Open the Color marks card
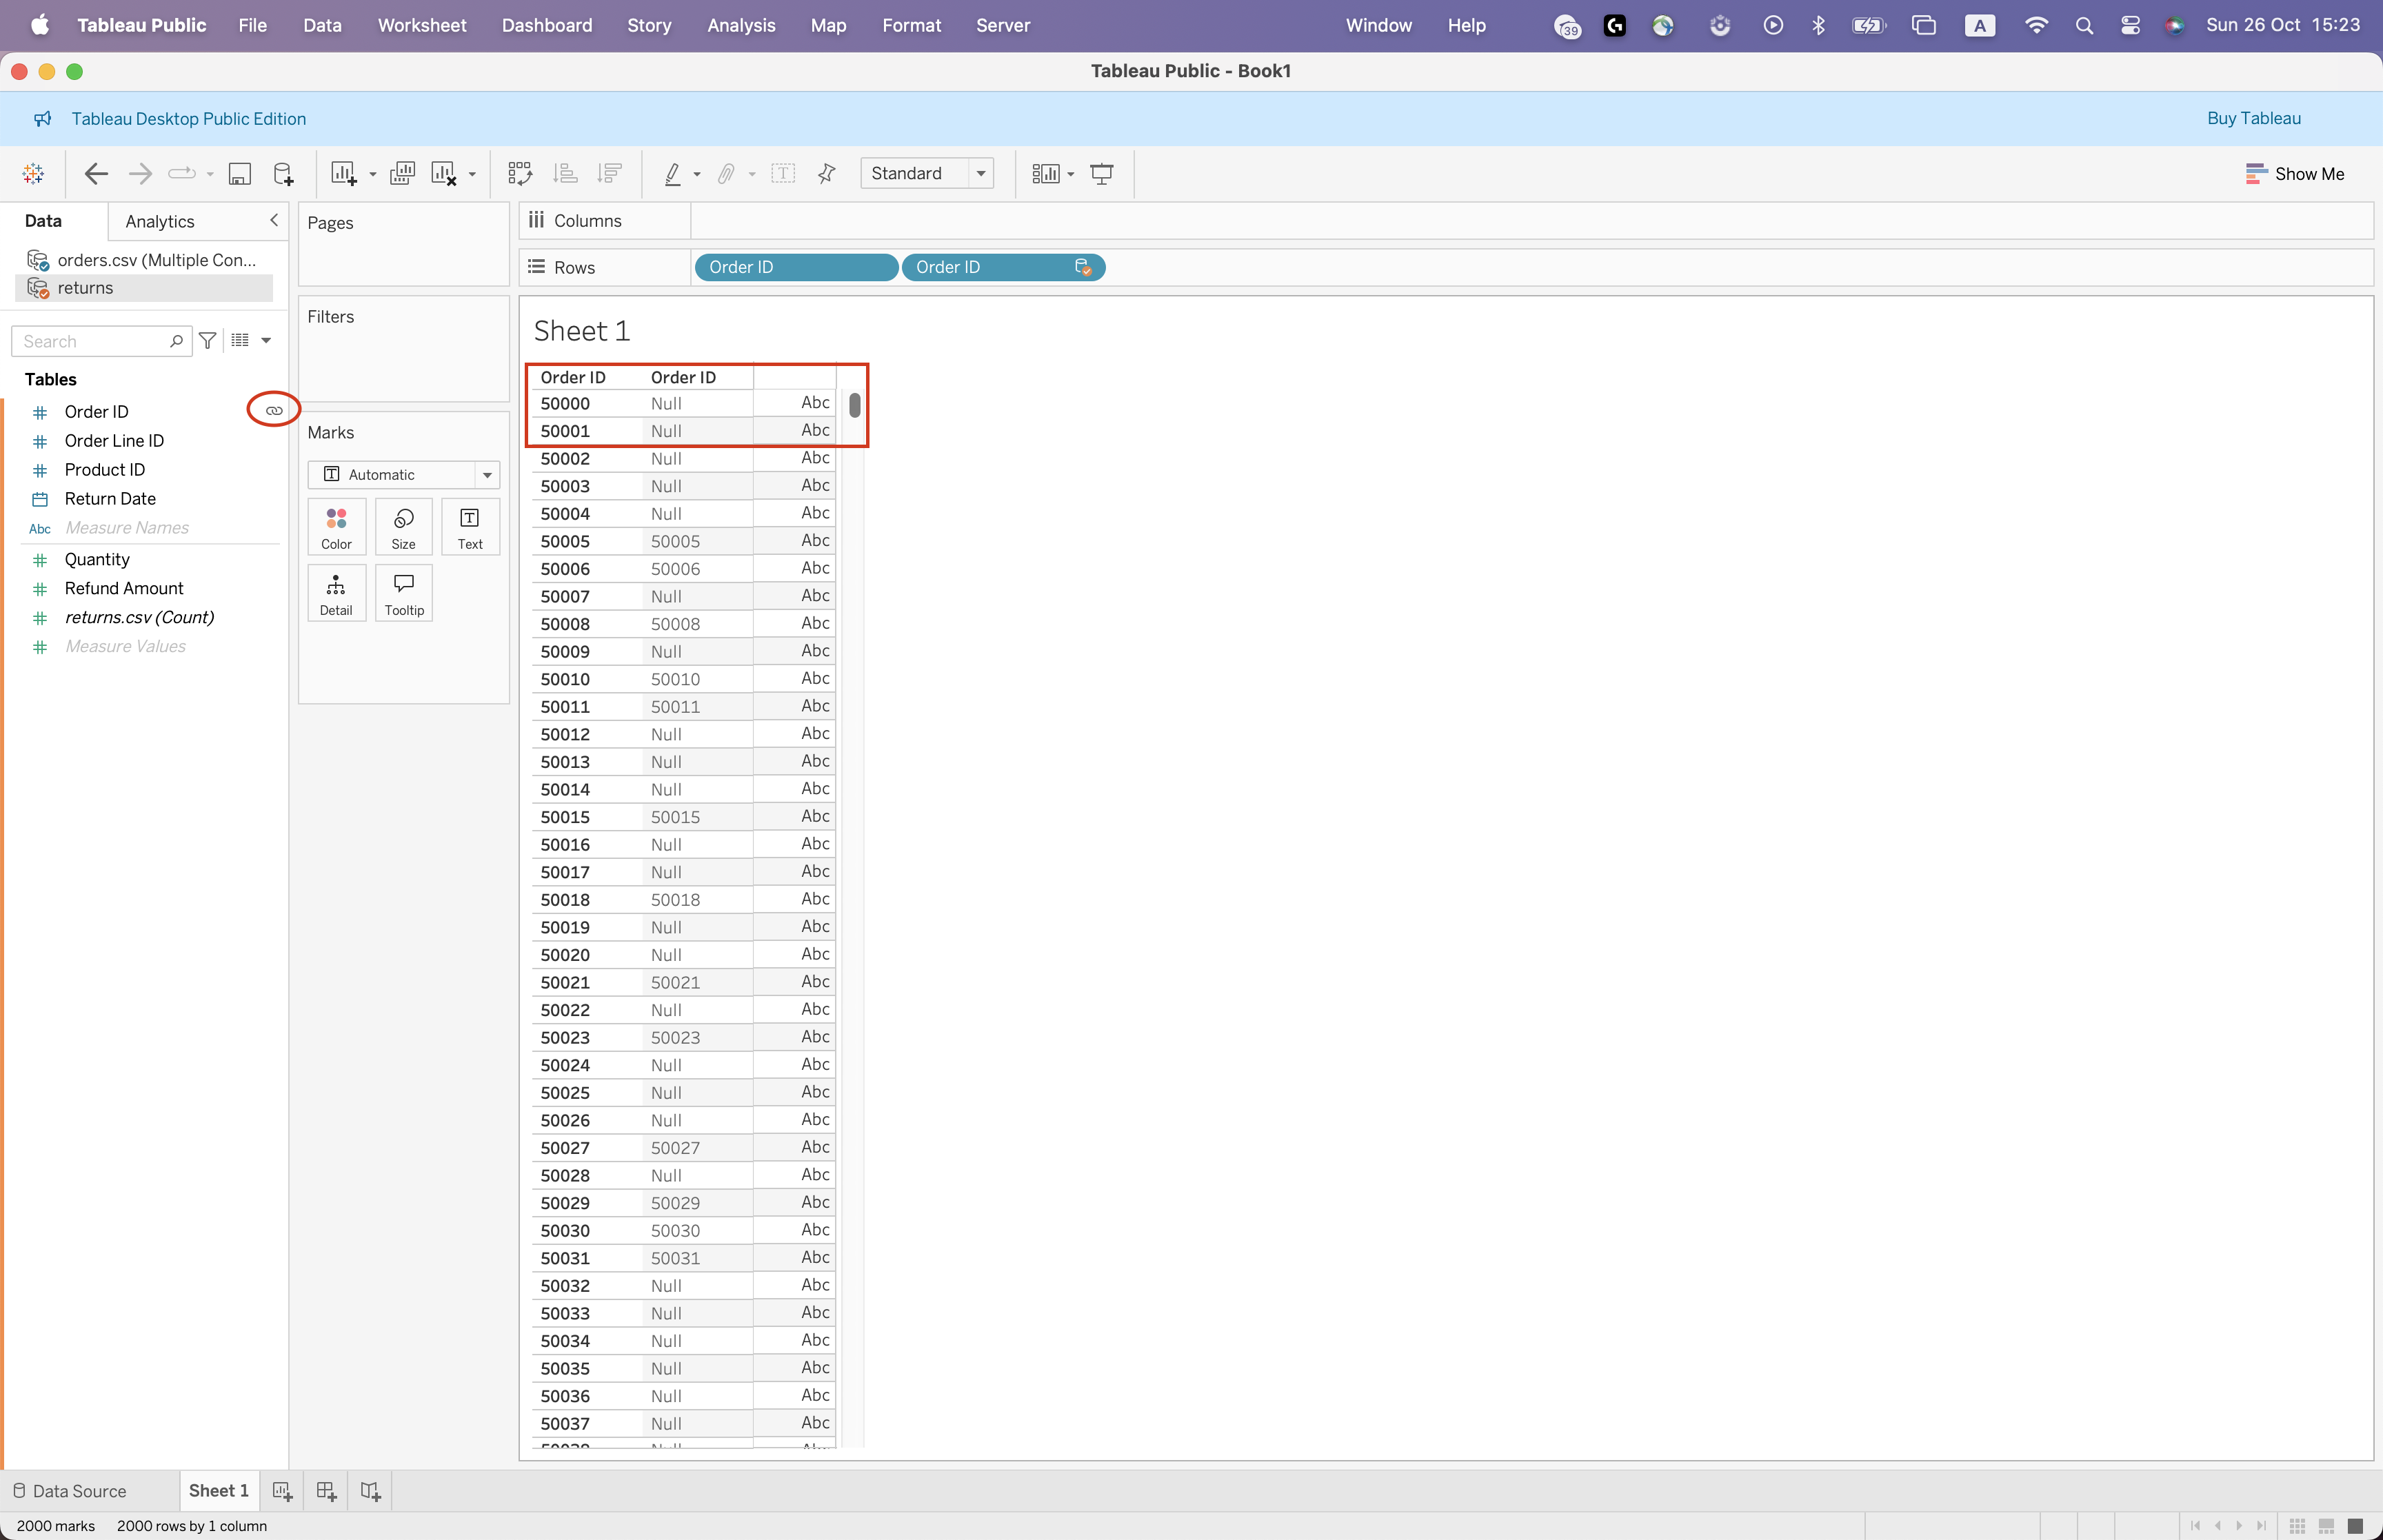2383x1540 pixels. (x=336, y=527)
